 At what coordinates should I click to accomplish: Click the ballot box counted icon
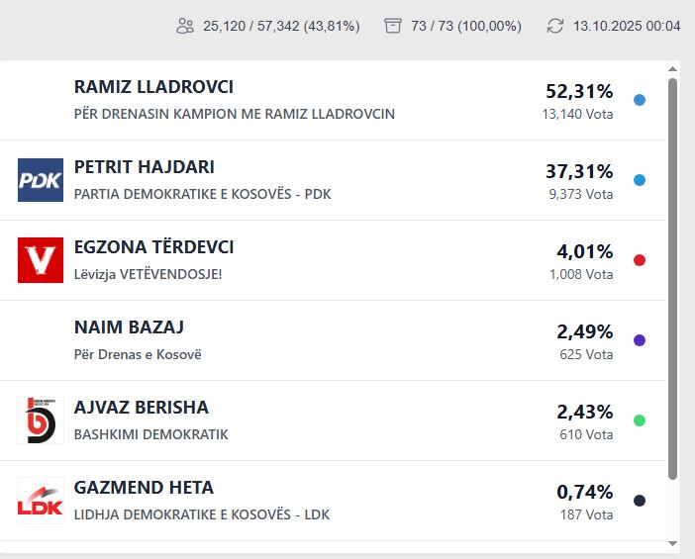pyautogui.click(x=393, y=26)
